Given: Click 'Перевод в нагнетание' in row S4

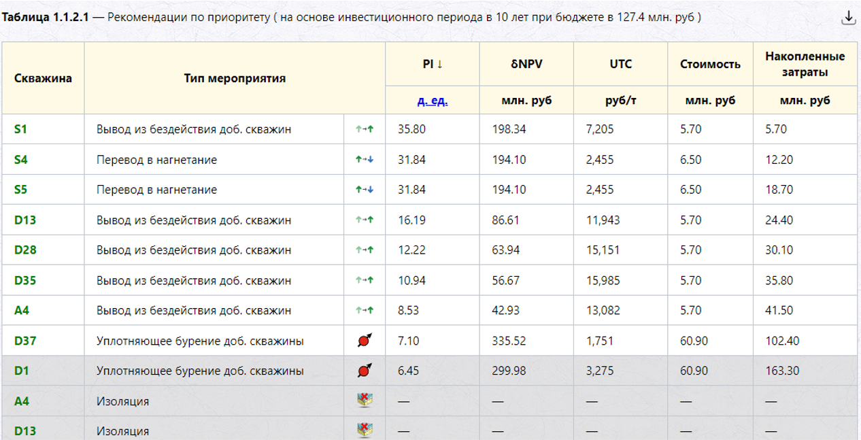Looking at the screenshot, I should 156,159.
